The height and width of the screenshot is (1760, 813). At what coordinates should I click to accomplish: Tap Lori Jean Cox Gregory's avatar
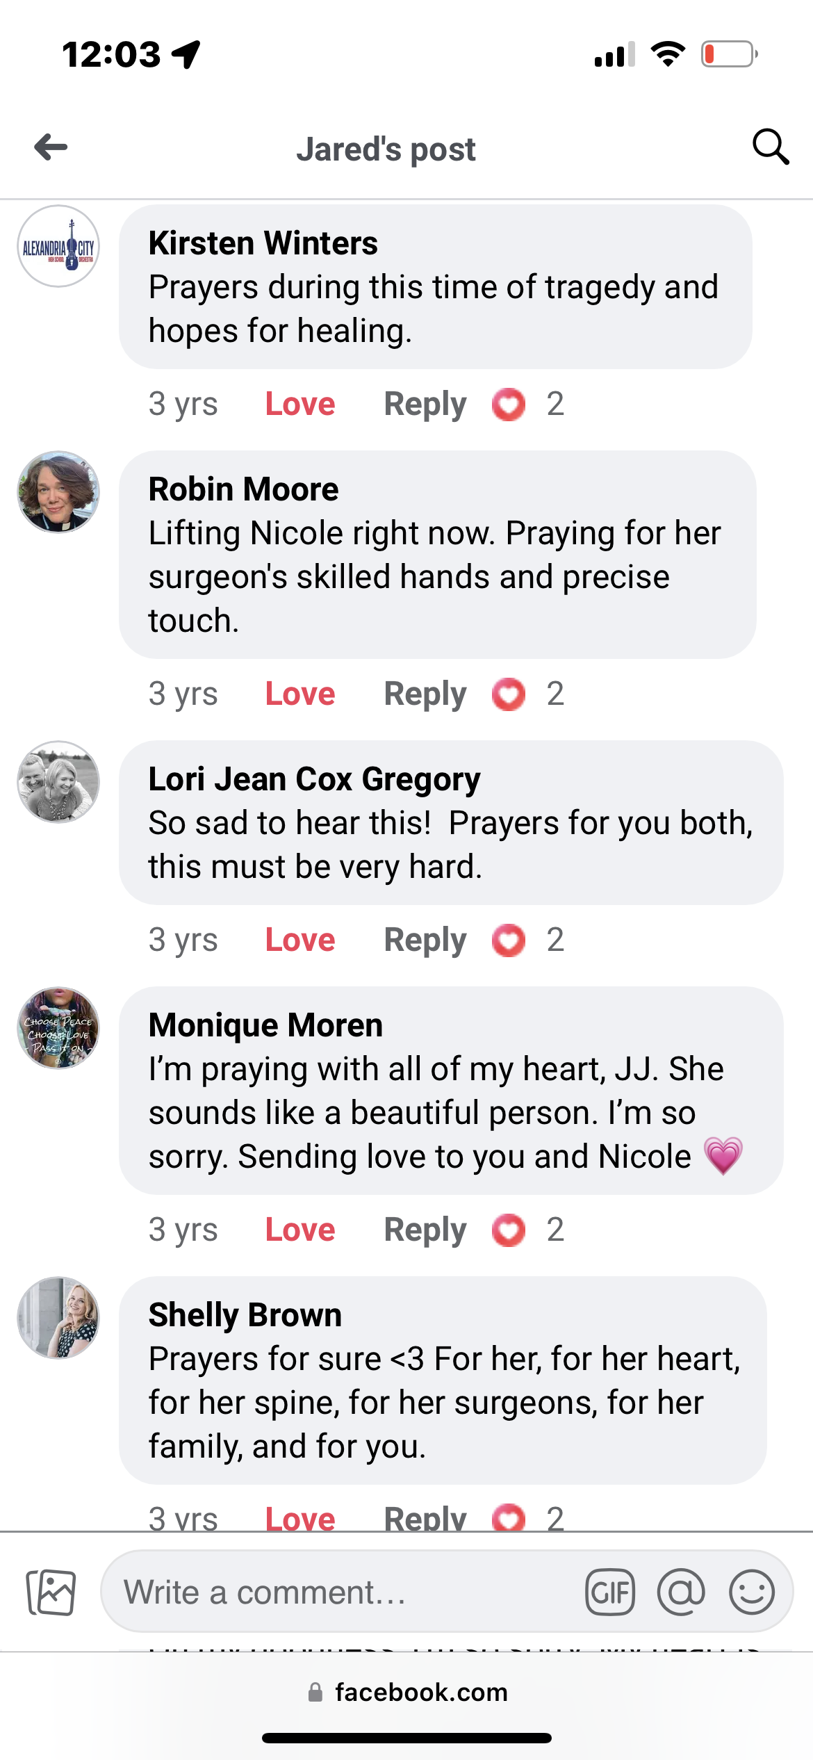click(x=58, y=782)
